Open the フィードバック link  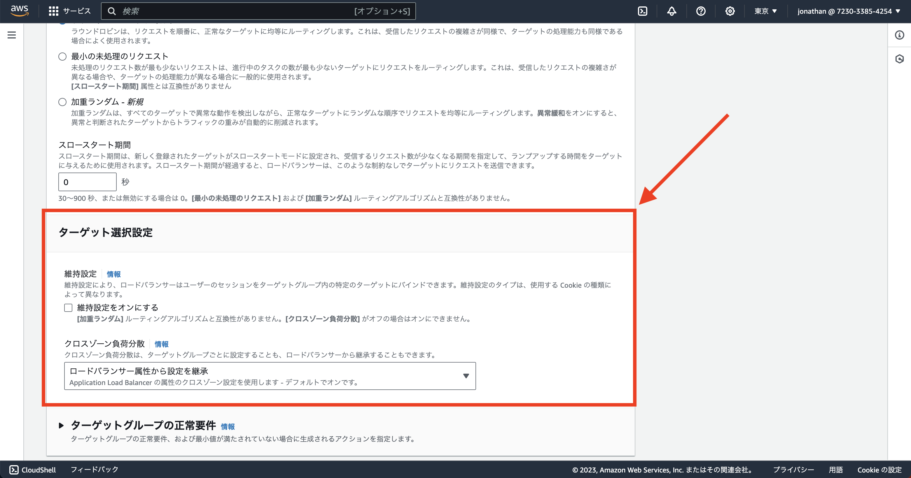pyautogui.click(x=95, y=470)
